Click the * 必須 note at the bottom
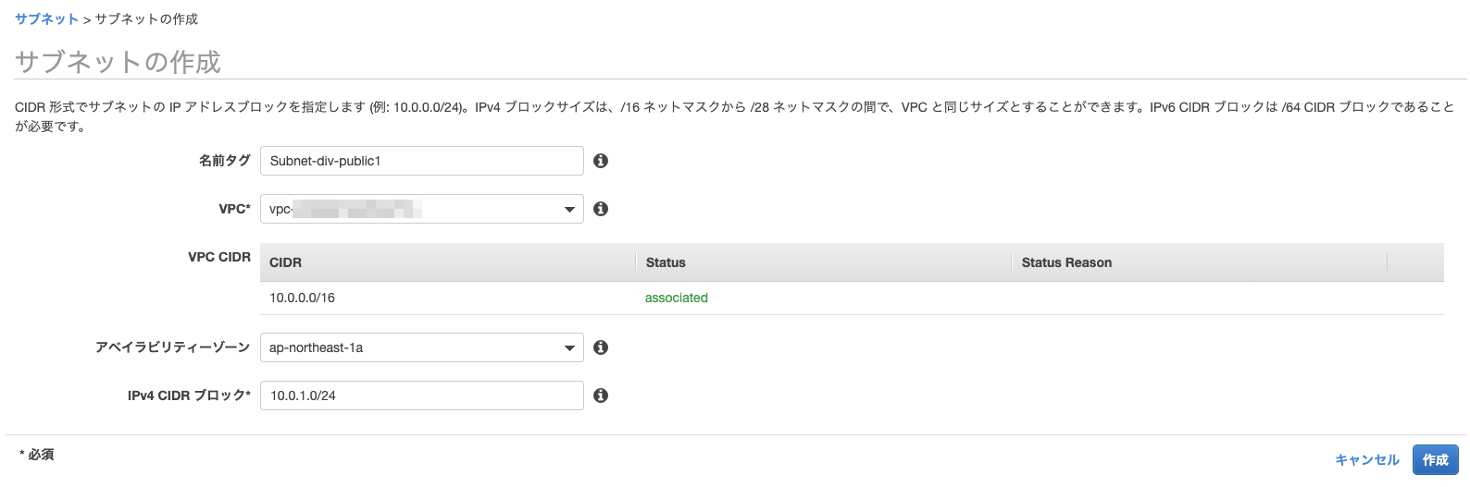Image resolution: width=1470 pixels, height=487 pixels. [x=37, y=455]
